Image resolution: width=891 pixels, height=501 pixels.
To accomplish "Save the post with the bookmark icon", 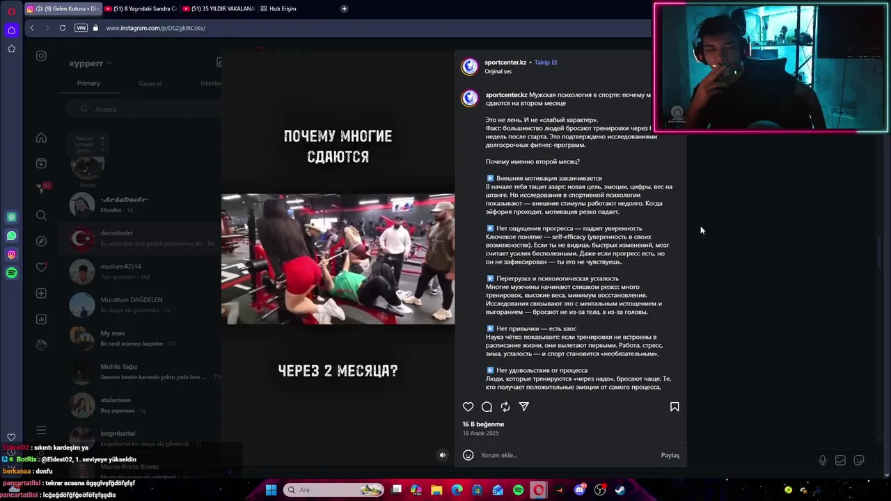I will pyautogui.click(x=675, y=407).
